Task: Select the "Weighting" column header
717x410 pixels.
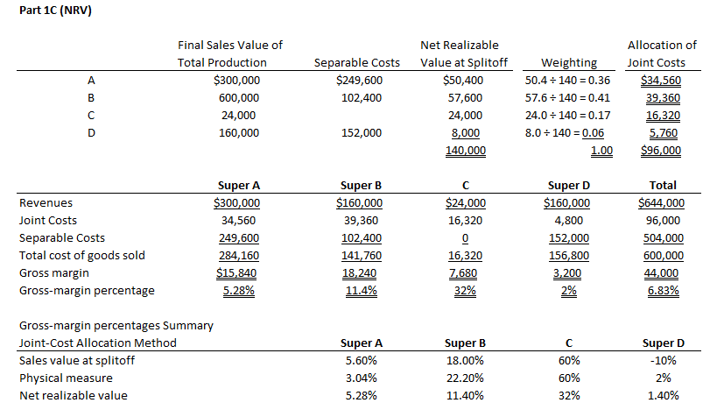Action: tap(569, 62)
